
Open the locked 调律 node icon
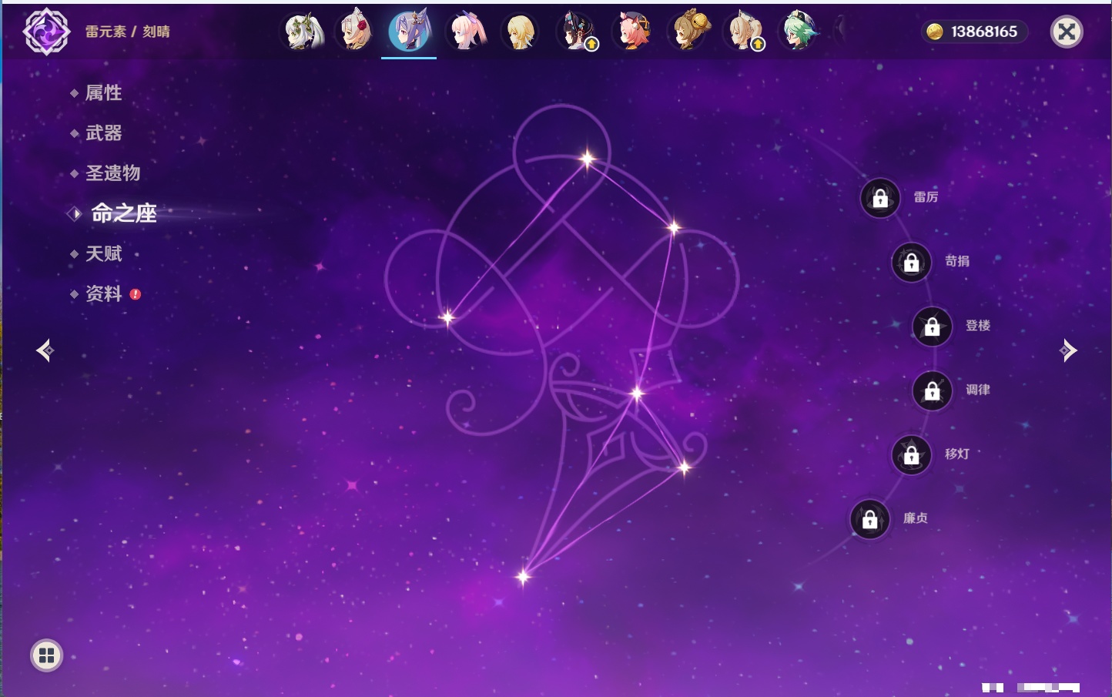pyautogui.click(x=933, y=390)
